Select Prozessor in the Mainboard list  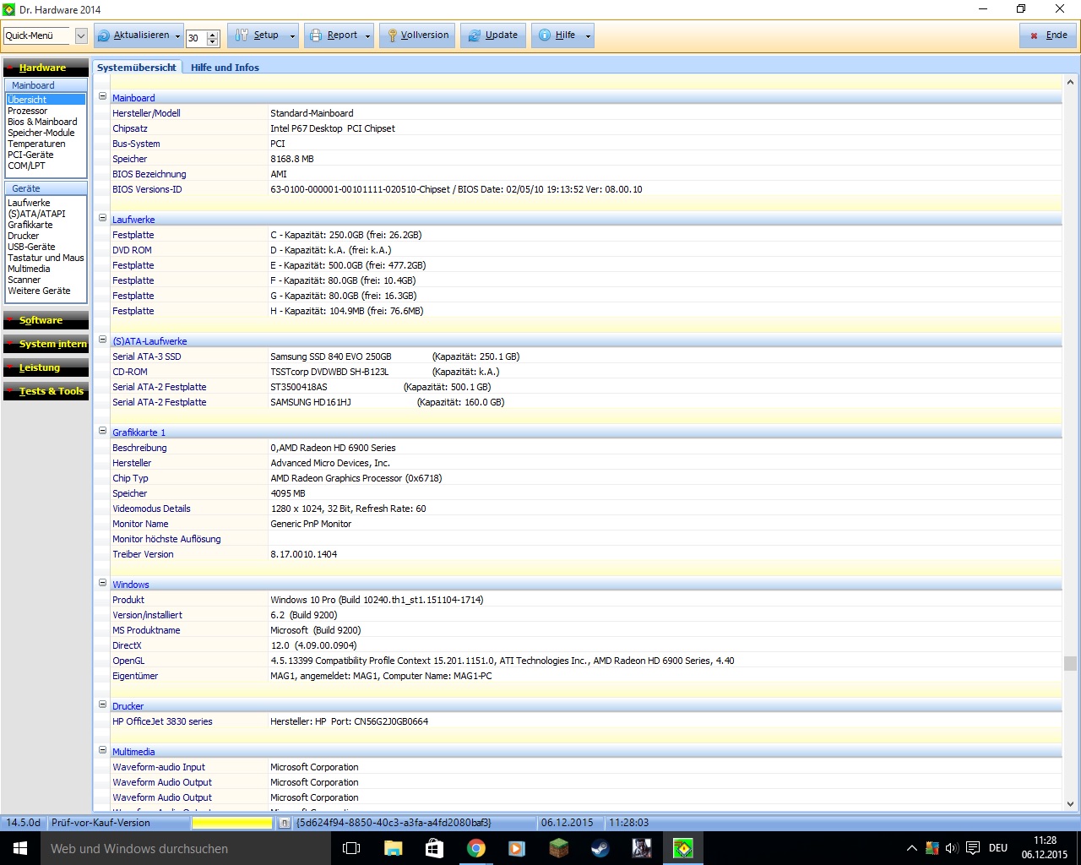tap(28, 111)
